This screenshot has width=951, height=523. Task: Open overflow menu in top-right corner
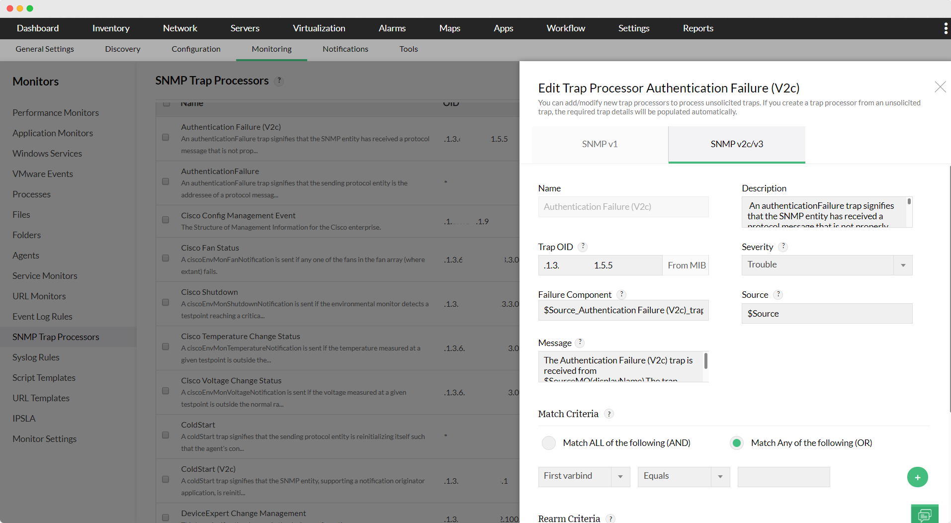[x=945, y=28]
